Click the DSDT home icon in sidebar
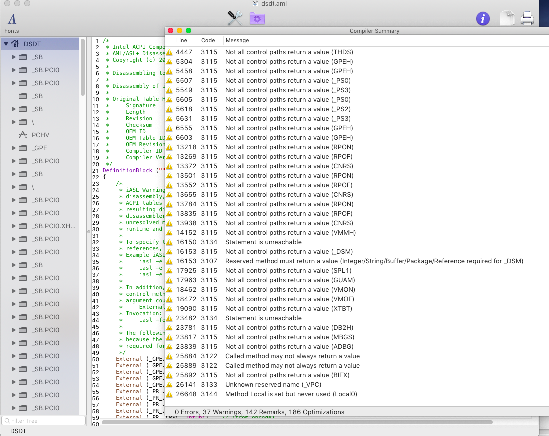The image size is (549, 436). coord(15,44)
